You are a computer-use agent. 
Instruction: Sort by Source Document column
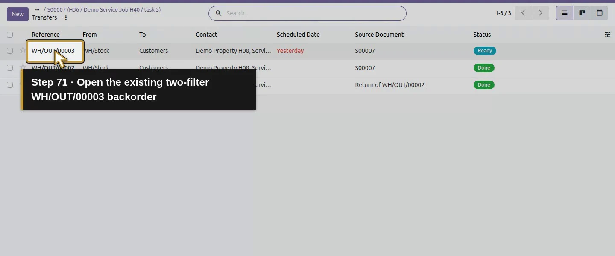(x=379, y=35)
